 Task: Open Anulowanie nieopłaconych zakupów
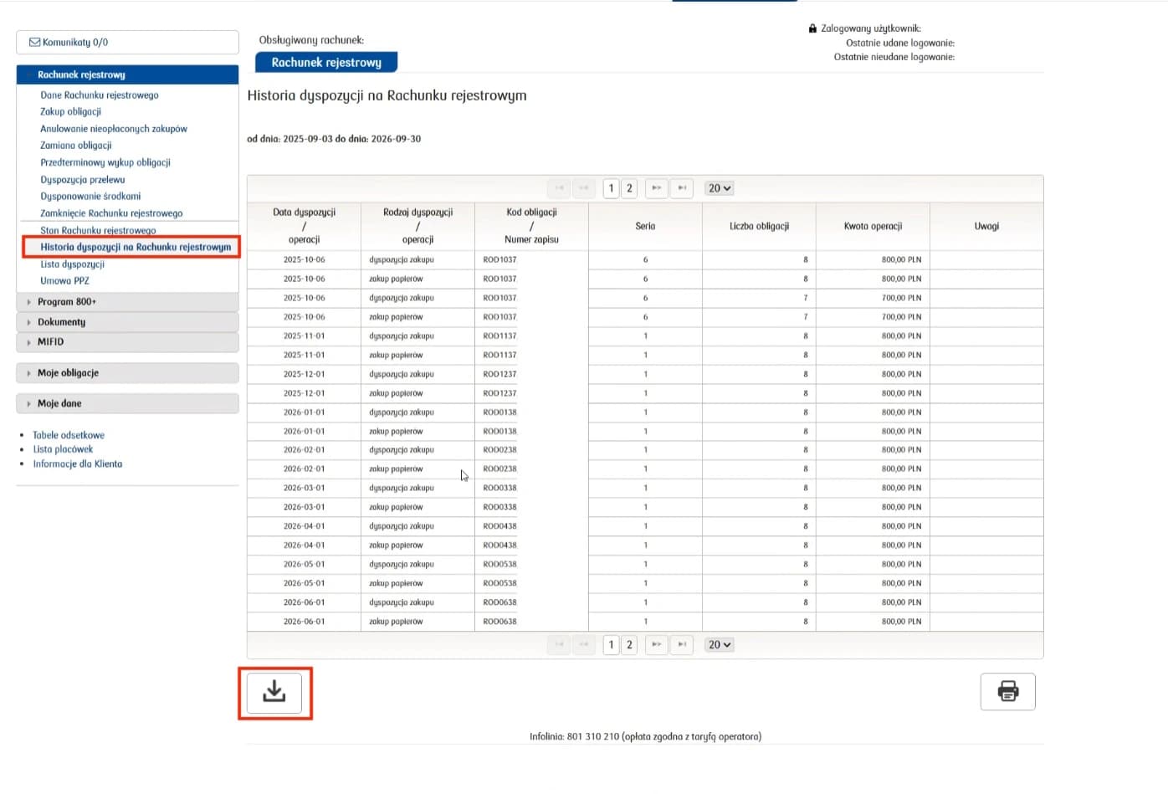[x=114, y=129]
